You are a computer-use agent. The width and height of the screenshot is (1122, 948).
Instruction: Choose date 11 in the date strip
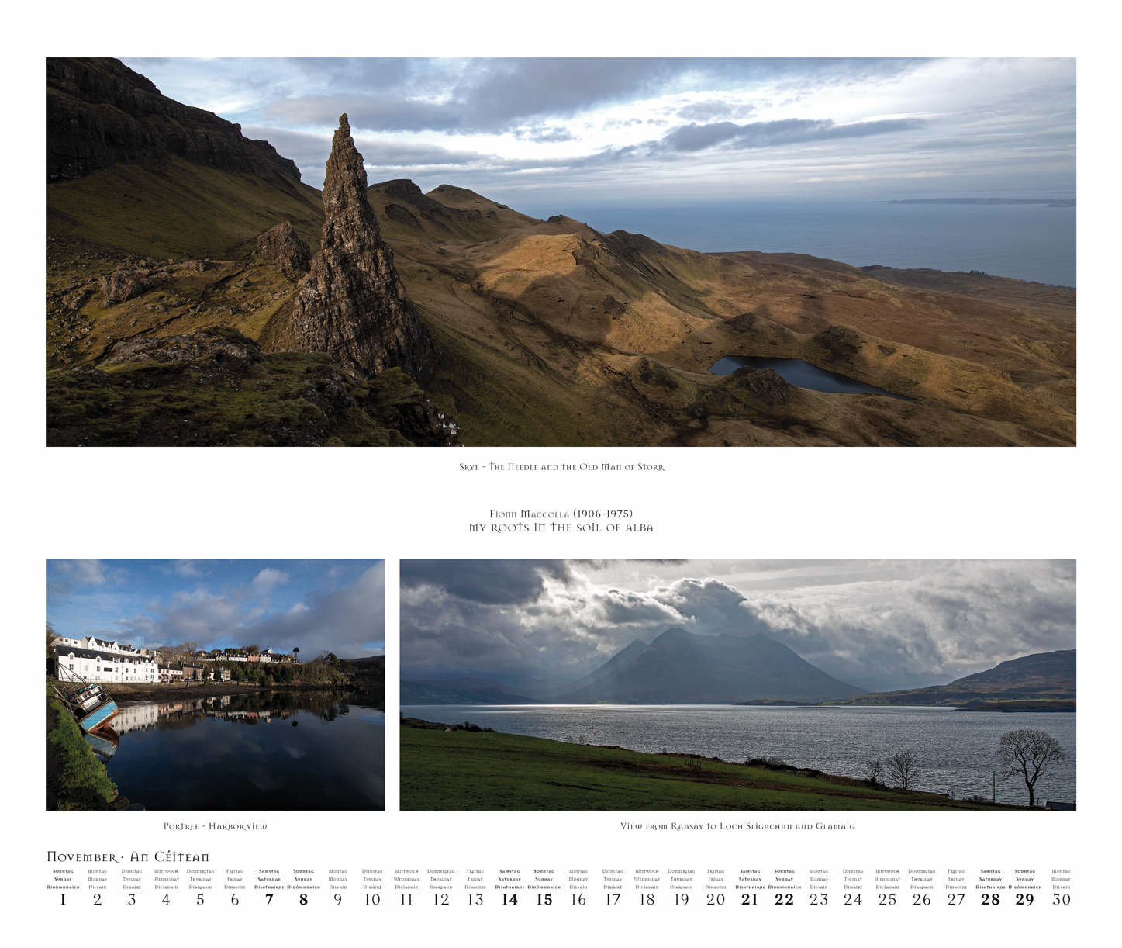(406, 900)
